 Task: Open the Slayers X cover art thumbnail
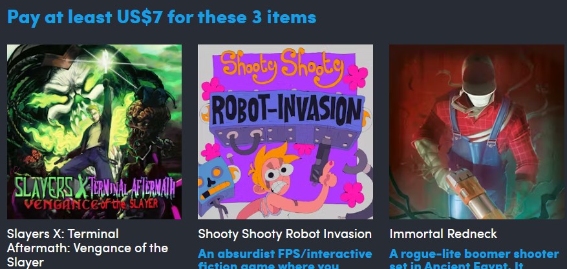94,132
